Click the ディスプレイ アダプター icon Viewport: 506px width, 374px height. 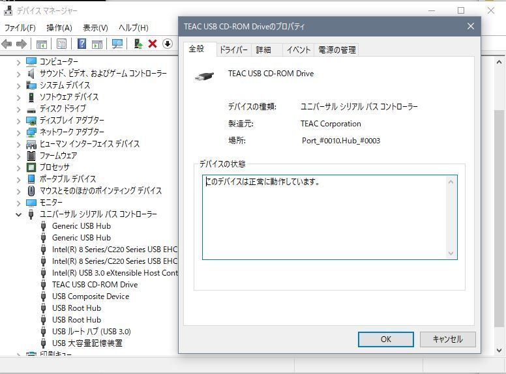pos(31,121)
